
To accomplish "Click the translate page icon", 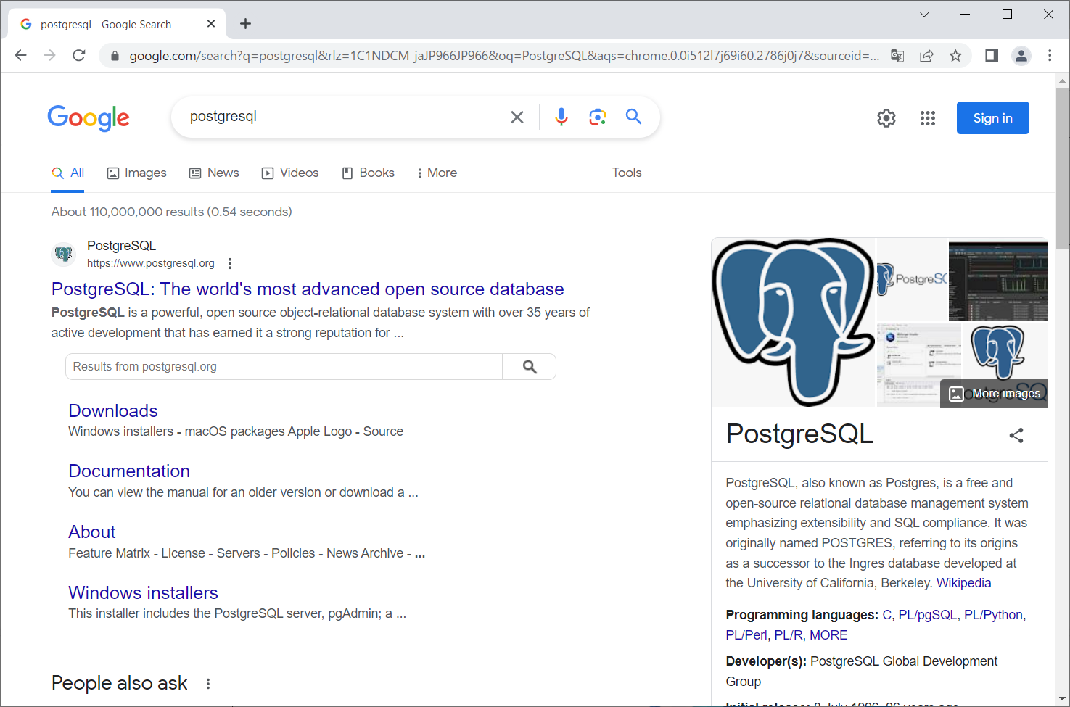I will pyautogui.click(x=897, y=56).
